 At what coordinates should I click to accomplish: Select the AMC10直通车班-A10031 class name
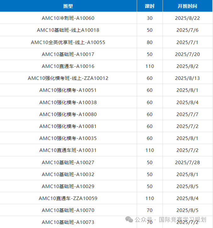(x=68, y=150)
